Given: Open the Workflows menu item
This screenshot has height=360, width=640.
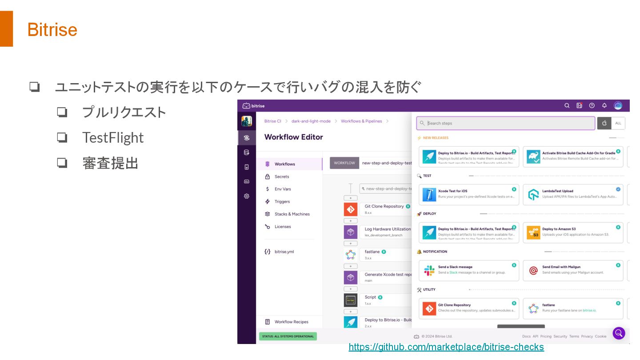Looking at the screenshot, I should 289,164.
